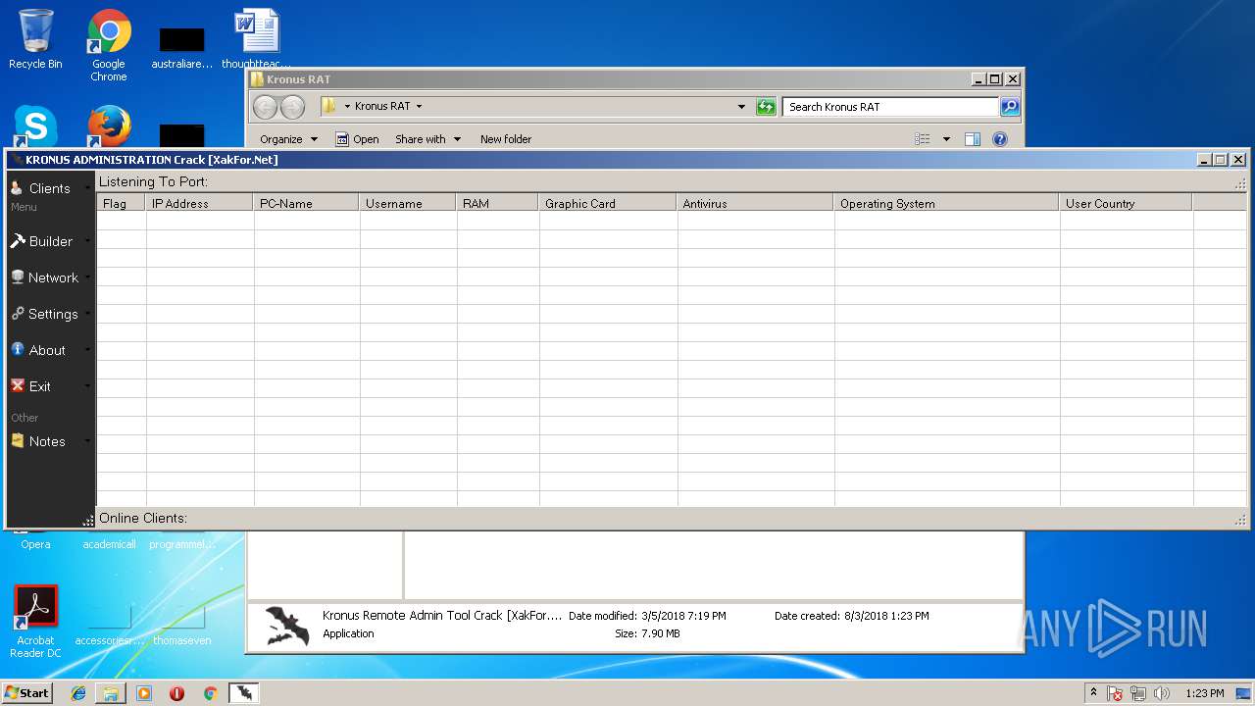Click the Network monitor icon
This screenshot has width=1255, height=706.
18,277
